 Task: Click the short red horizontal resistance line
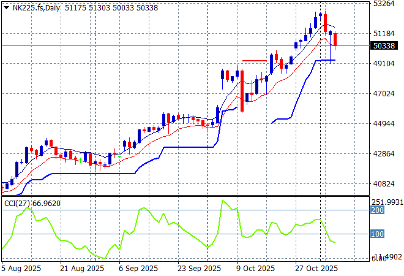254,61
